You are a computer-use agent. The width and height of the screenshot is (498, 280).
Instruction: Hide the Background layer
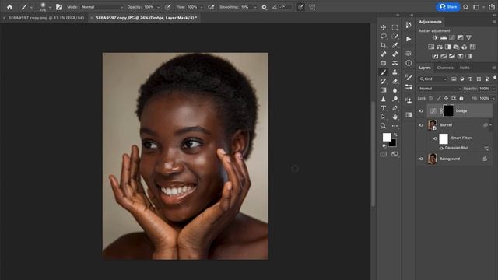(421, 159)
